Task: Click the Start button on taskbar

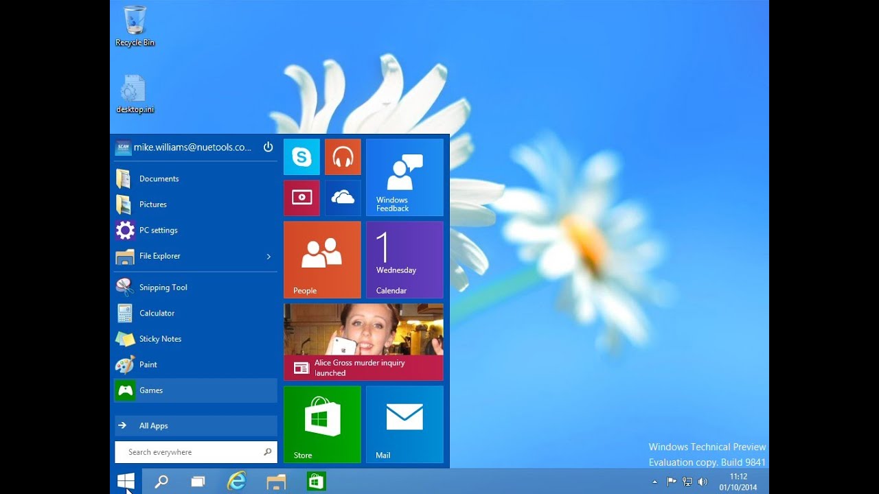Action: coord(126,482)
